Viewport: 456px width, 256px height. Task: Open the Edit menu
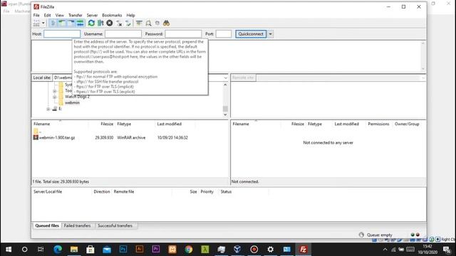[48, 15]
